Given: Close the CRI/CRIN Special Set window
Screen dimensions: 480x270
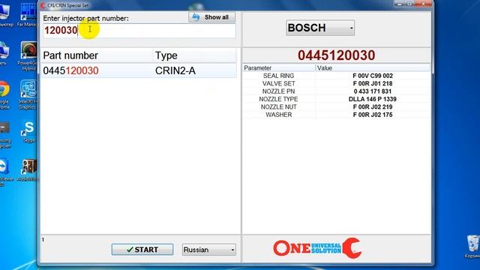Looking at the screenshot, I should pos(423,4).
